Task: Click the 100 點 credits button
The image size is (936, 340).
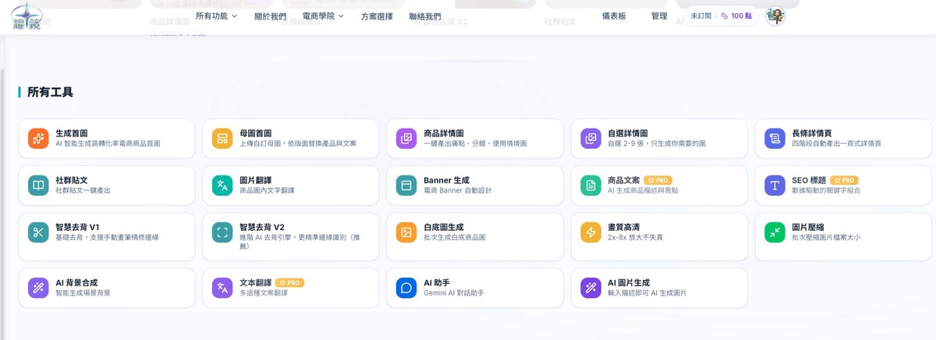Action: coord(736,16)
